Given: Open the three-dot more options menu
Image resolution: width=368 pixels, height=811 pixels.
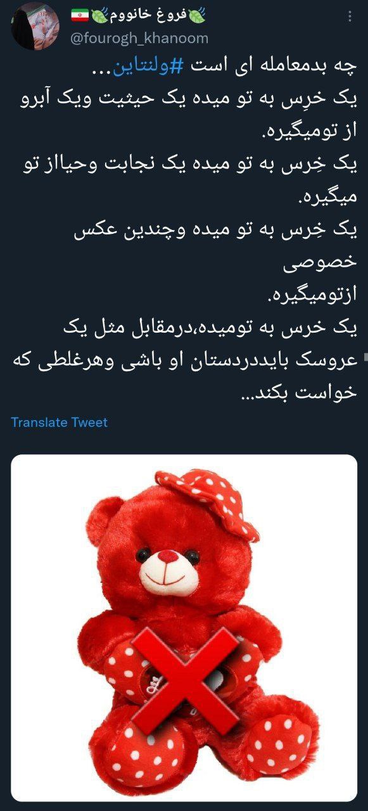Looking at the screenshot, I should [x=350, y=15].
